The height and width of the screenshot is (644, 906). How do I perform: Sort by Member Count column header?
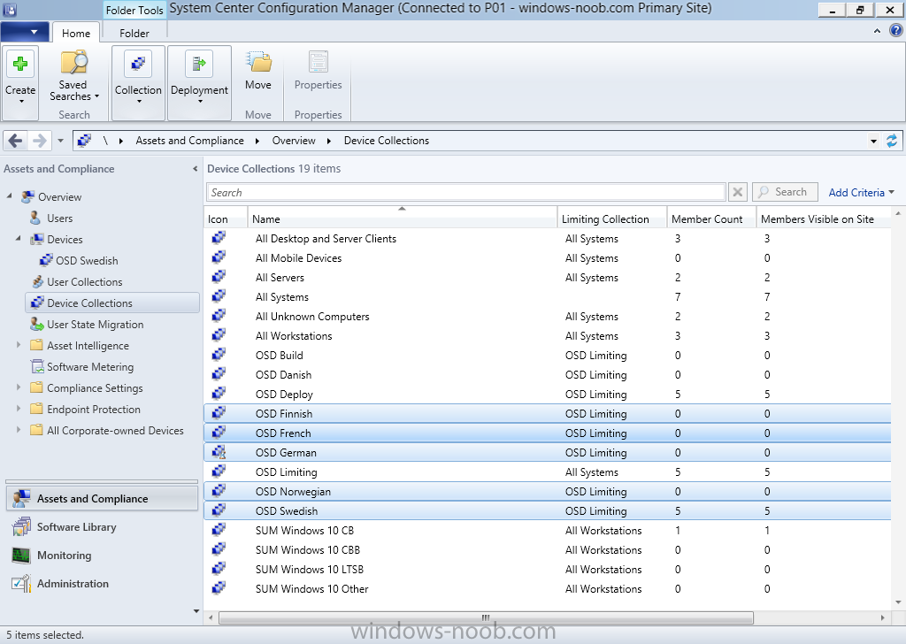[x=712, y=218]
